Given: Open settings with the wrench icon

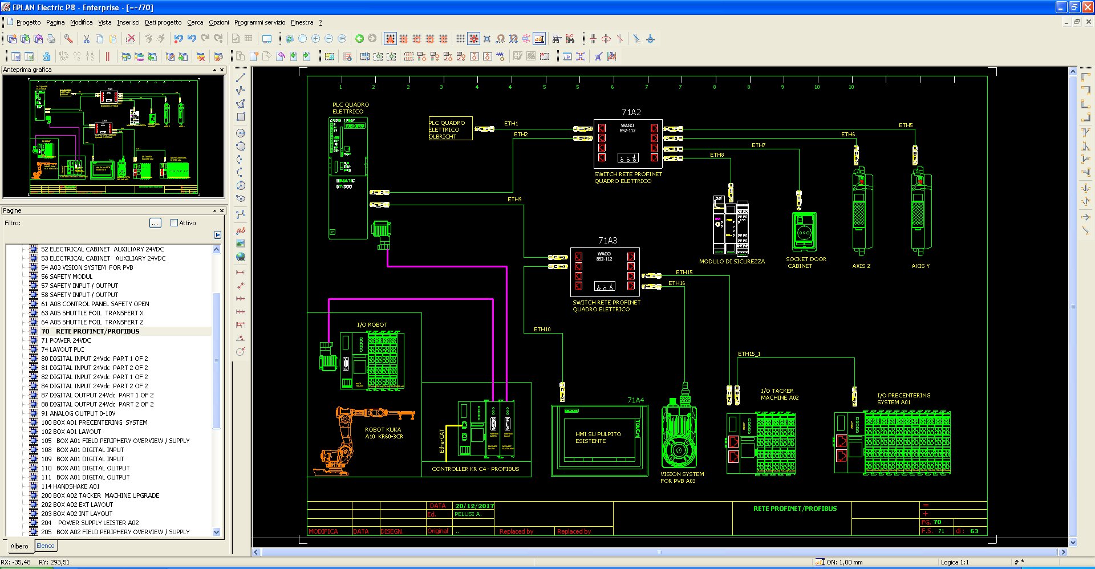Looking at the screenshot, I should click(68, 39).
